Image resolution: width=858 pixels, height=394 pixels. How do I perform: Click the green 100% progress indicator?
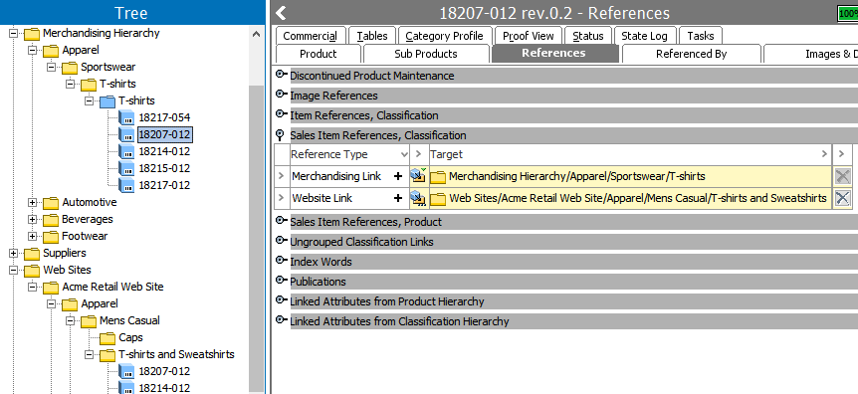[848, 13]
